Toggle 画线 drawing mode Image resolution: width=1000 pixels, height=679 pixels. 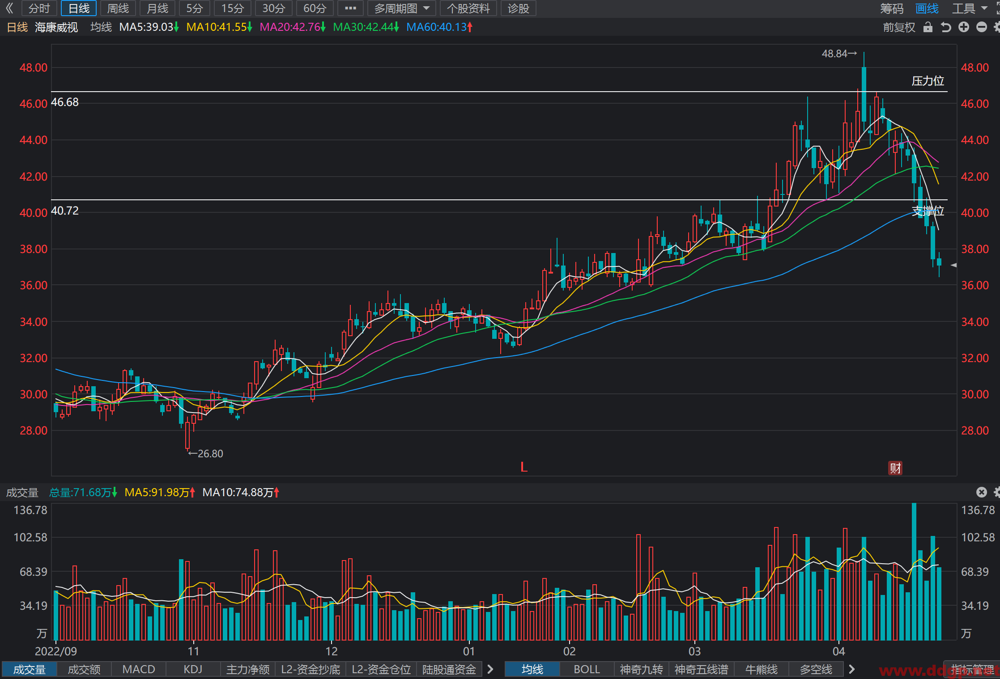[927, 8]
